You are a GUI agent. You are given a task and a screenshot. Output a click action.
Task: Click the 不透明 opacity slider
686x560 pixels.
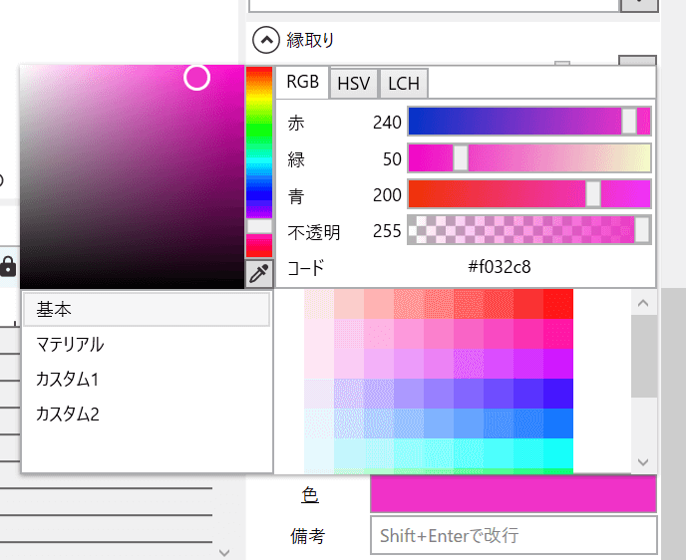coord(528,231)
